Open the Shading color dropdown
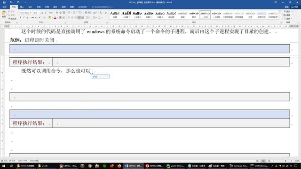The image size is (301, 169). 95,18
